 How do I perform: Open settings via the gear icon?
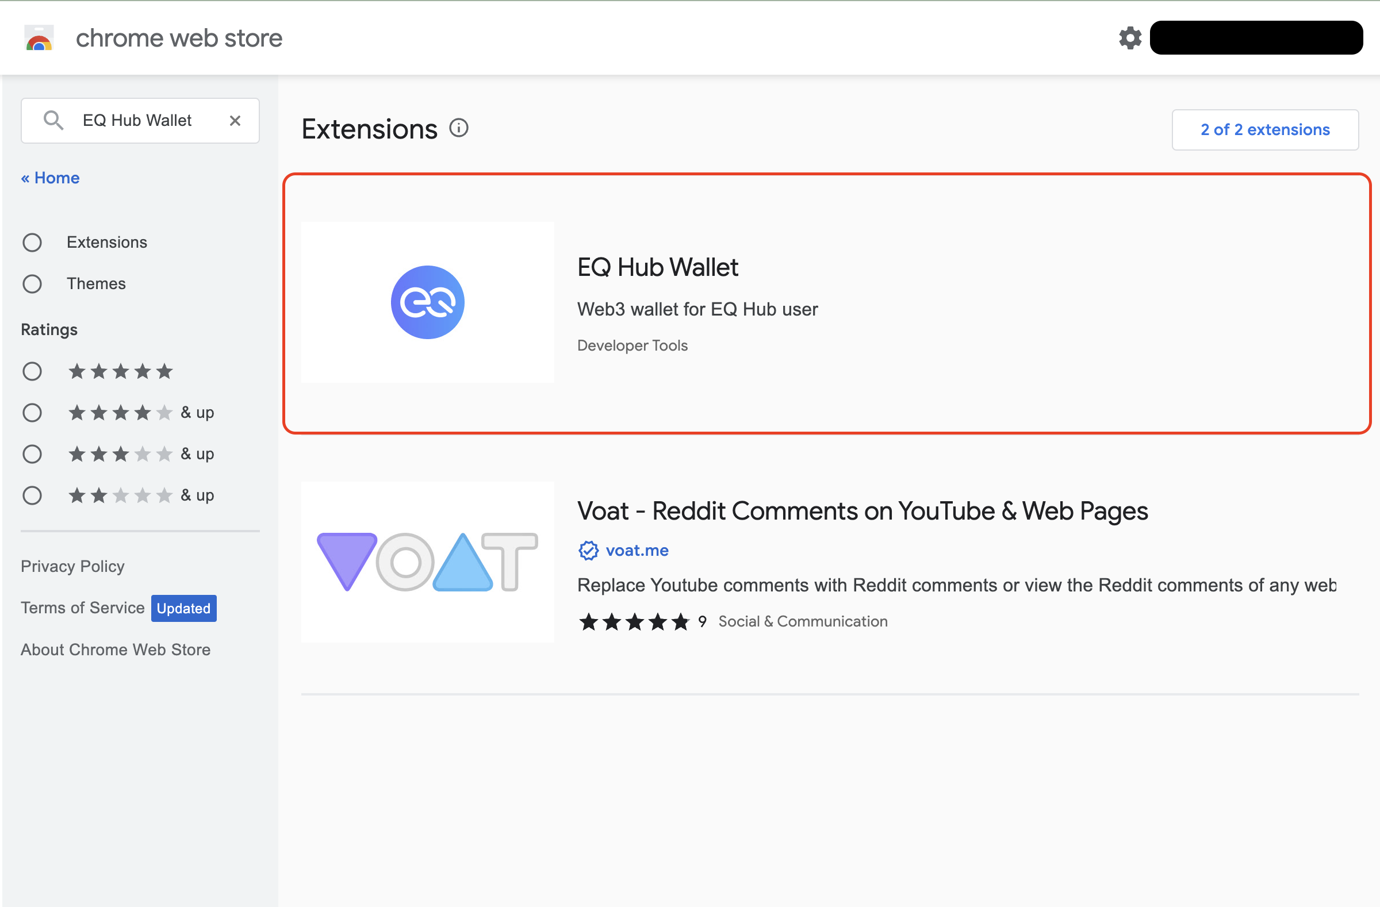[x=1129, y=39]
